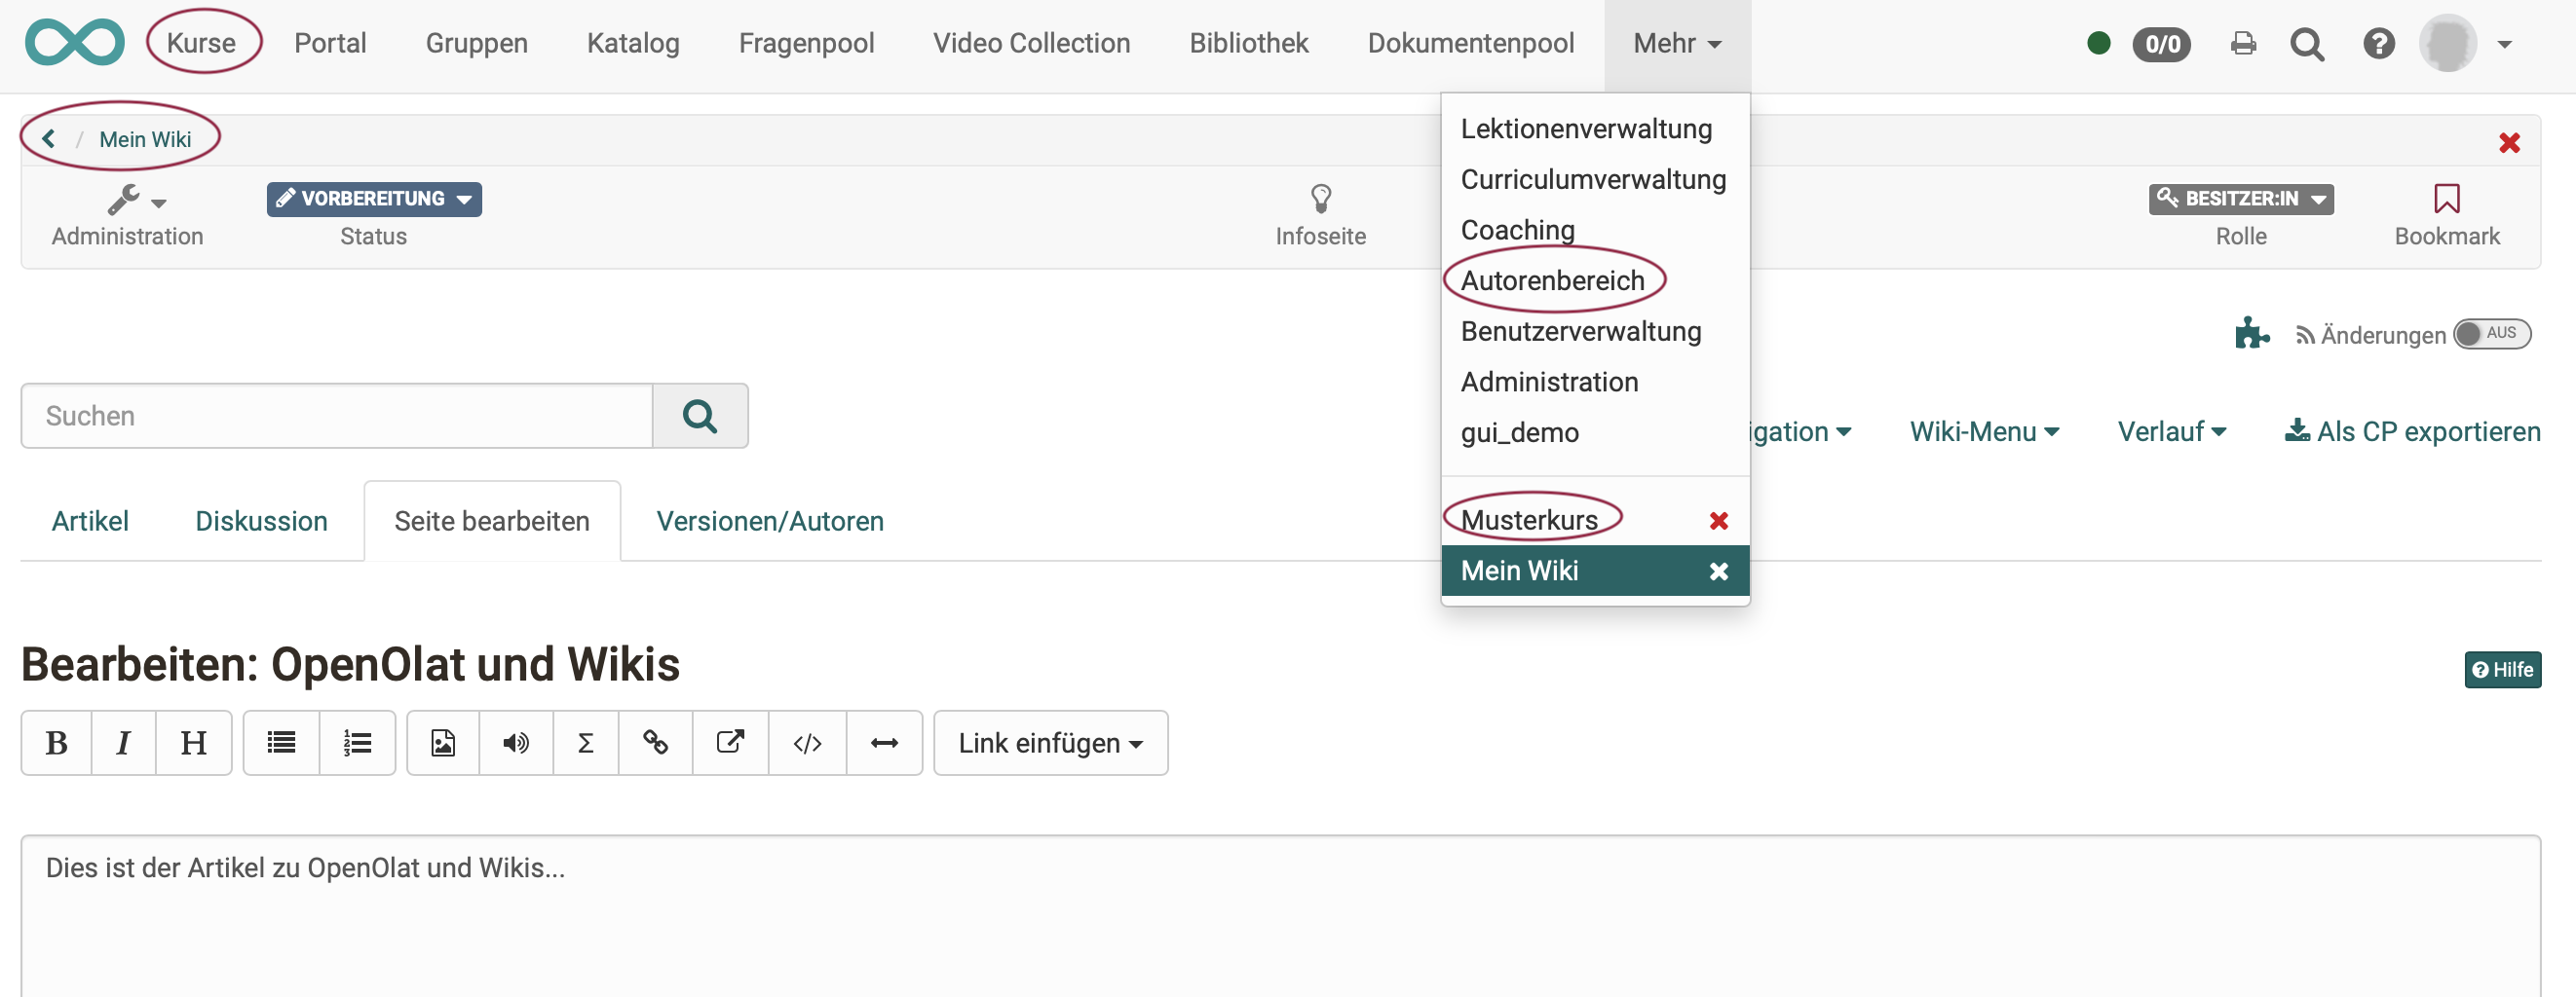Open the Status VORBEREITUNG dropdown

(x=374, y=199)
